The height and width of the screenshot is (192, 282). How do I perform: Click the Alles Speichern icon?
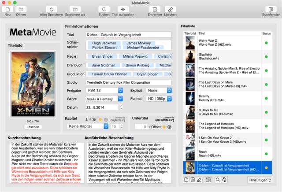click(52, 9)
